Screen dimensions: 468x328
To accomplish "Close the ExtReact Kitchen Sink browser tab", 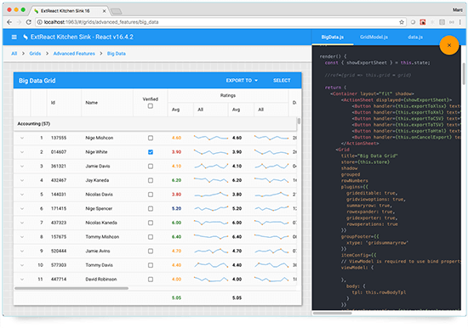I will pos(104,11).
